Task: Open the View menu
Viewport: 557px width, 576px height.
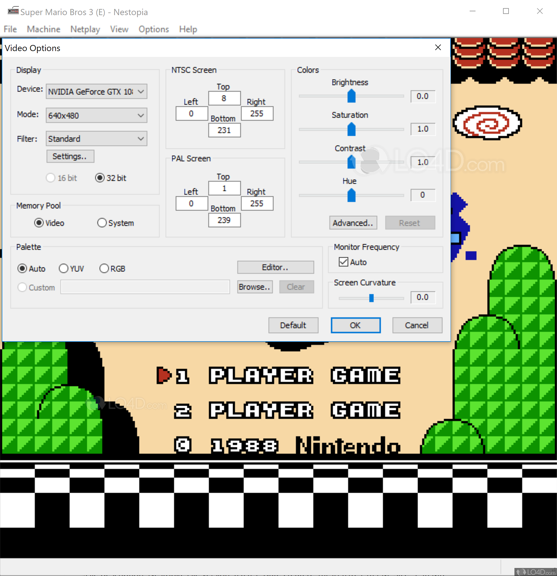Action: pos(119,29)
